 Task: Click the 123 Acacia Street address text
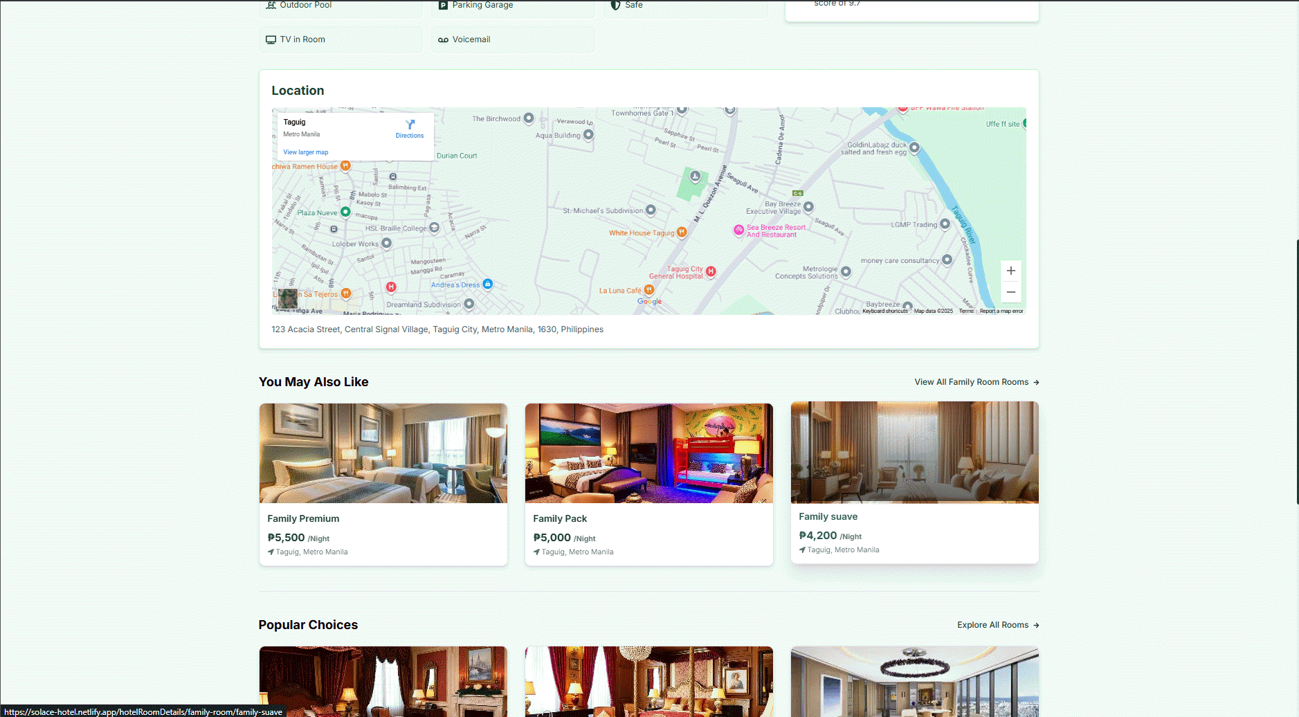pyautogui.click(x=437, y=329)
